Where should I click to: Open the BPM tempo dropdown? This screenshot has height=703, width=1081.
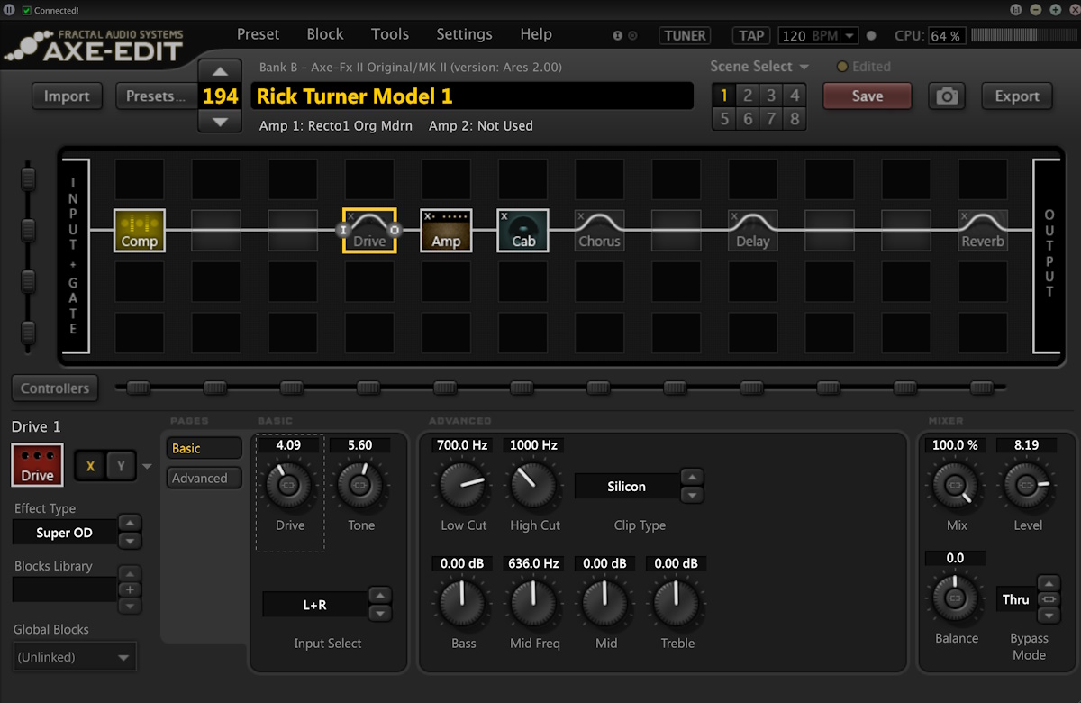pos(849,36)
